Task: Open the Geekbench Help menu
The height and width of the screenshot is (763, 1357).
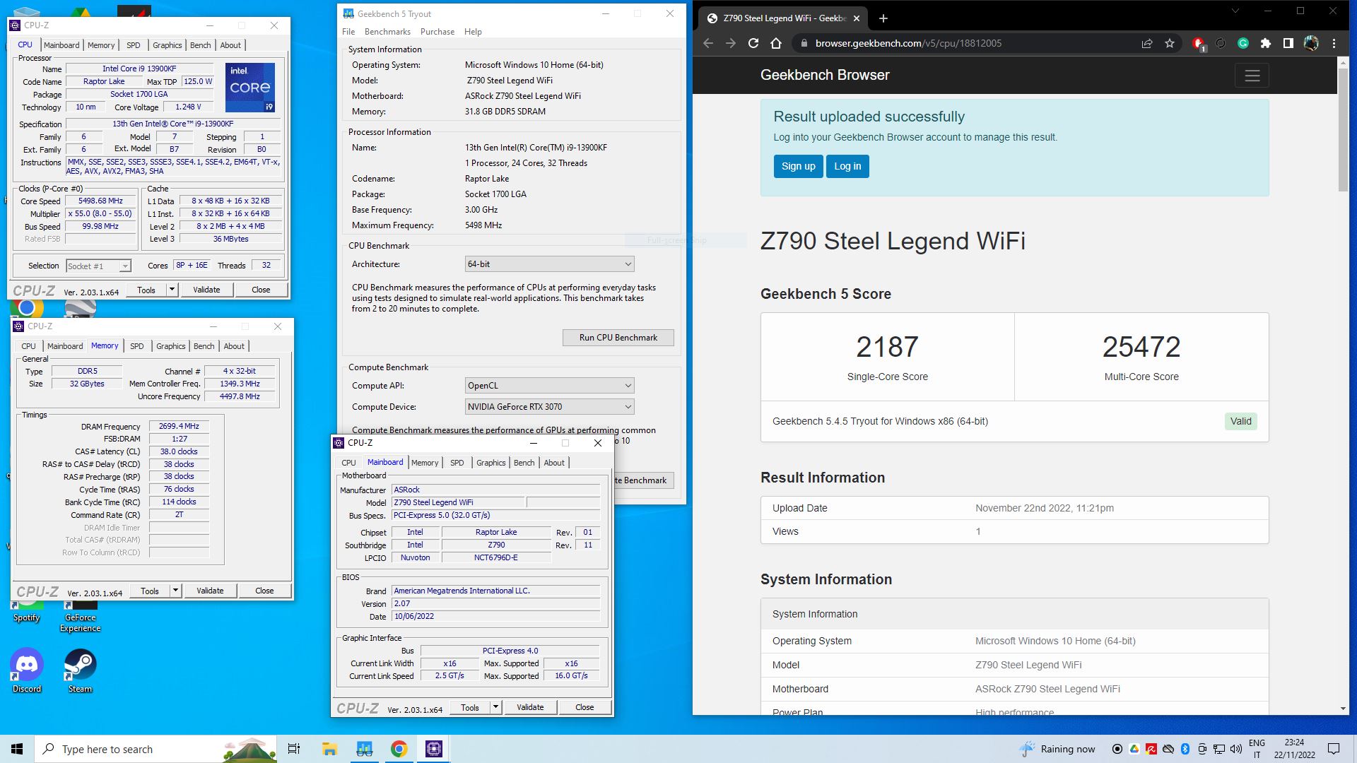Action: point(473,32)
